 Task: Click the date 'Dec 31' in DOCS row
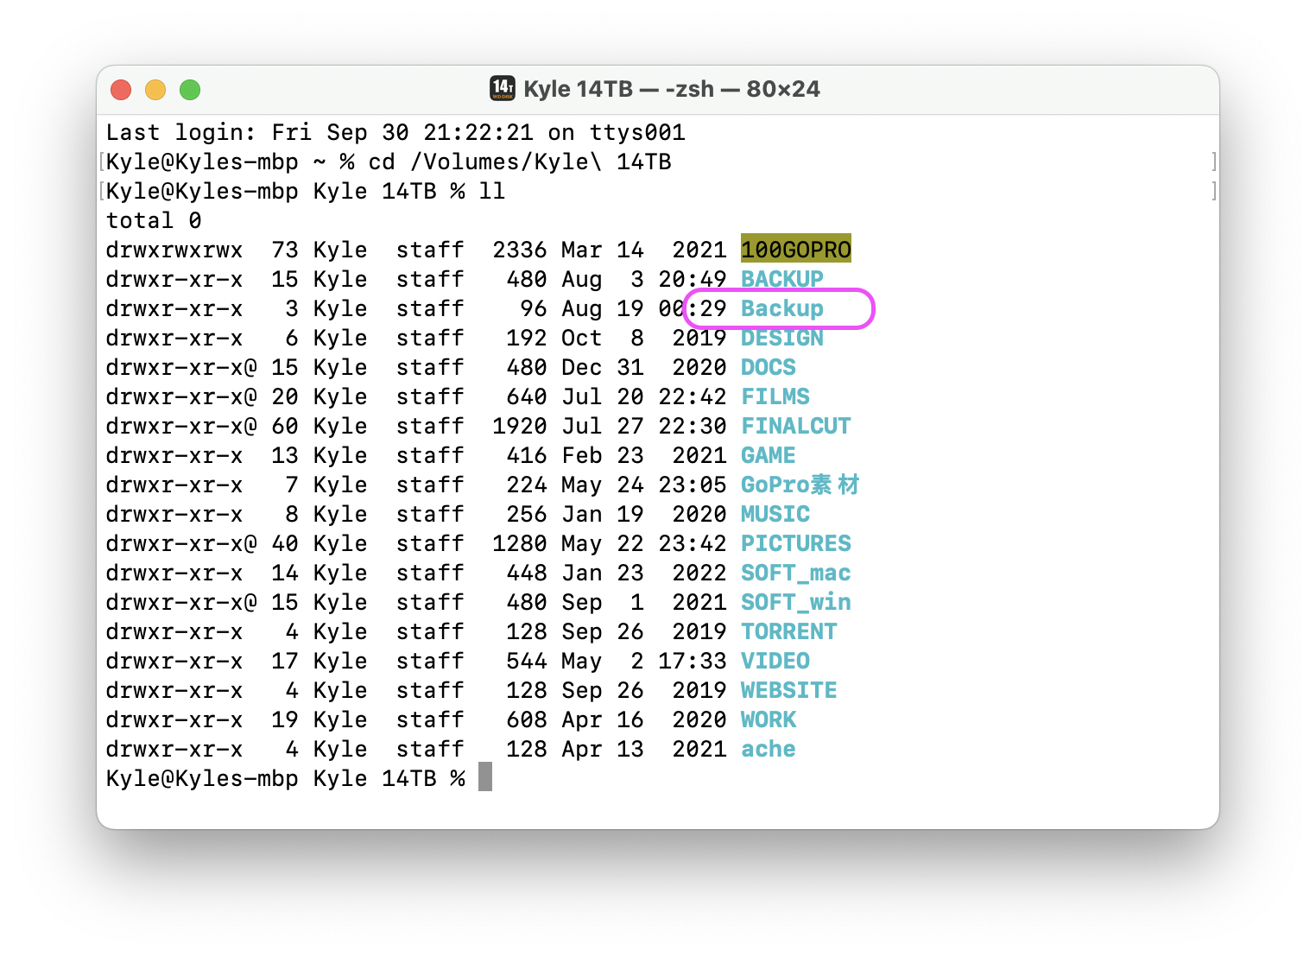[603, 367]
